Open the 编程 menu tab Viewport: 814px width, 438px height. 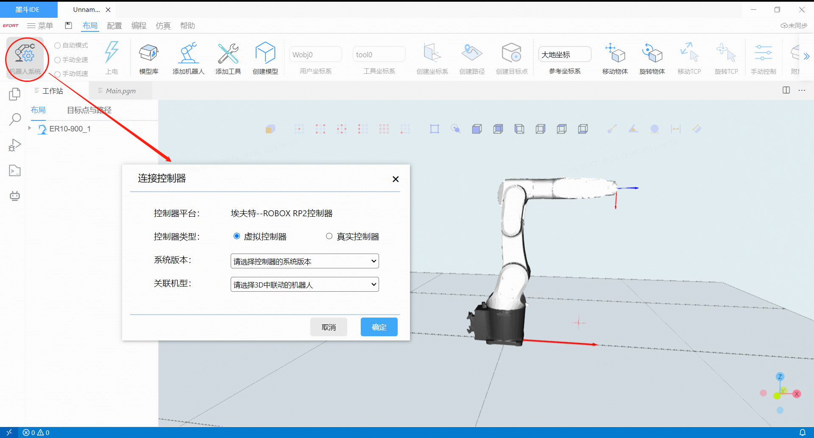coord(139,26)
